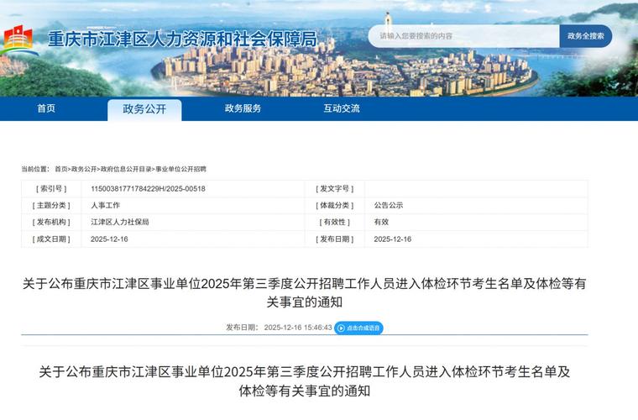Image resolution: width=638 pixels, height=420 pixels.
Task: Click the play icon on 点击合成语音 button
Action: (341, 328)
